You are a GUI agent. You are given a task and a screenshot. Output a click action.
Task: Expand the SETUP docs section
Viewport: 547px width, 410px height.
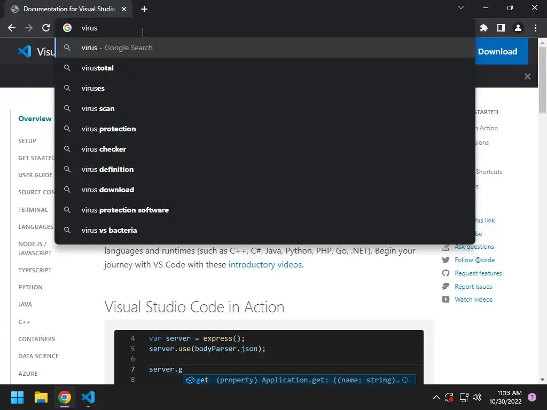27,141
